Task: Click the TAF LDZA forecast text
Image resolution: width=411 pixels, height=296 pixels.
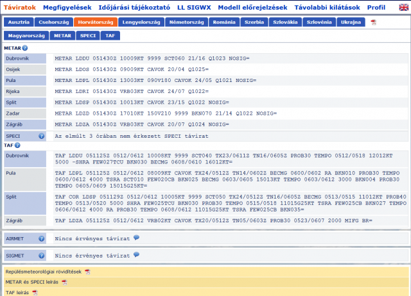Action: 214,220
